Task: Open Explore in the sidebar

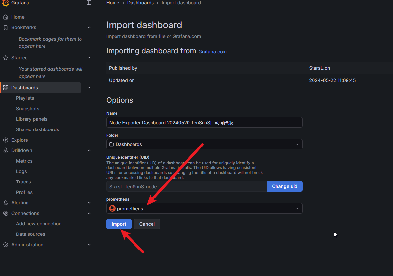Action: pos(20,140)
